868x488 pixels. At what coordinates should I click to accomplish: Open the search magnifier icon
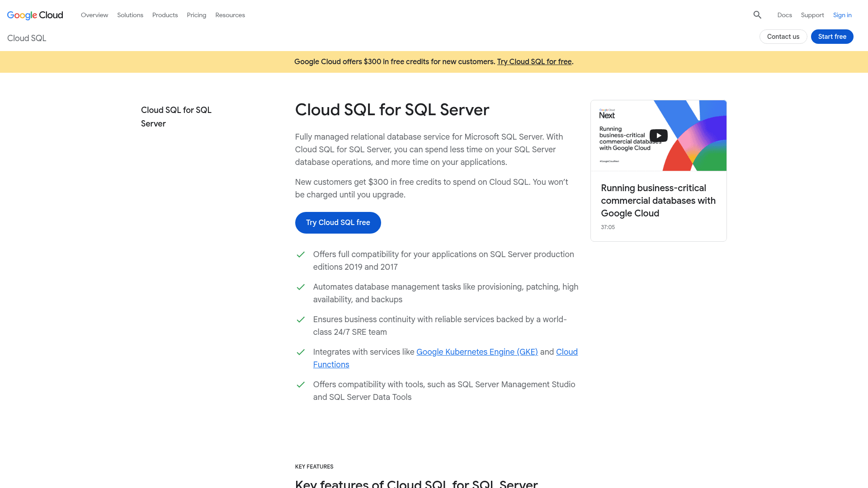click(x=757, y=15)
